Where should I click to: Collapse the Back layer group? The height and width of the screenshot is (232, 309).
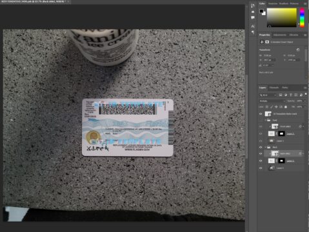click(266, 148)
